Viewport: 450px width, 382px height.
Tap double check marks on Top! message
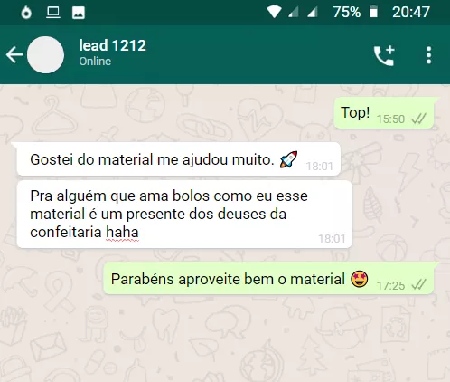click(x=418, y=119)
